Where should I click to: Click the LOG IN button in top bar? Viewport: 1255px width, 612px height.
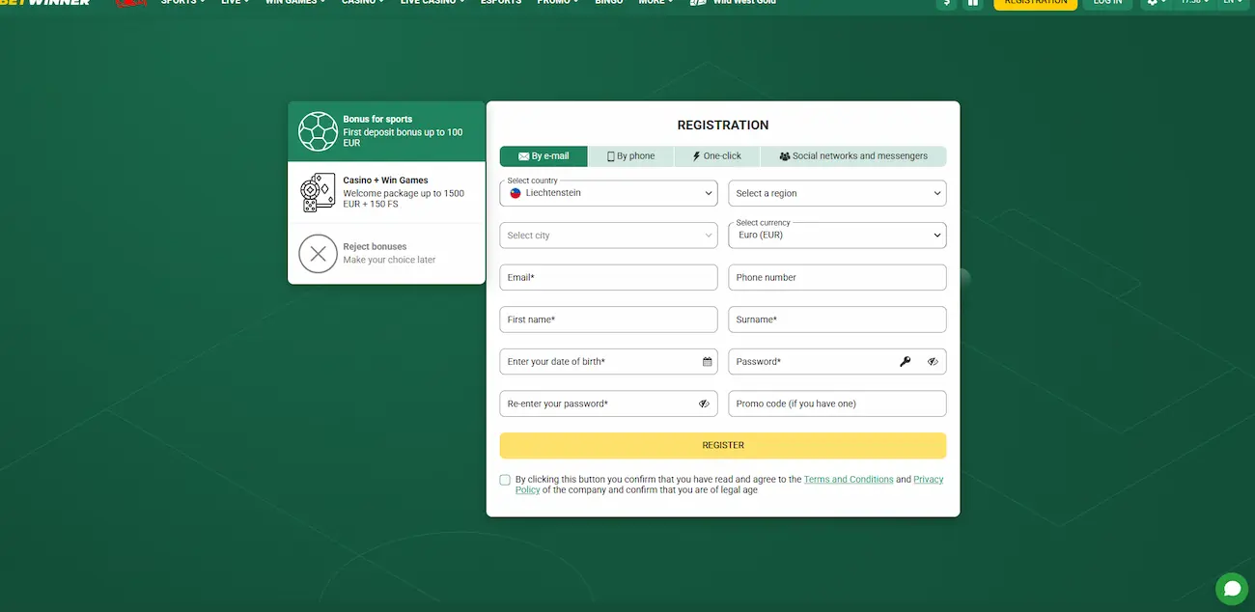coord(1107,3)
